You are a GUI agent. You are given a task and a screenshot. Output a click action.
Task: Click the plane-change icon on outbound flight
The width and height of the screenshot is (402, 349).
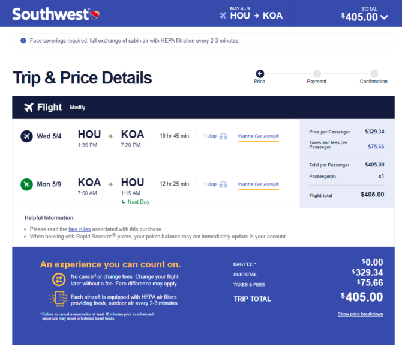pyautogui.click(x=223, y=136)
